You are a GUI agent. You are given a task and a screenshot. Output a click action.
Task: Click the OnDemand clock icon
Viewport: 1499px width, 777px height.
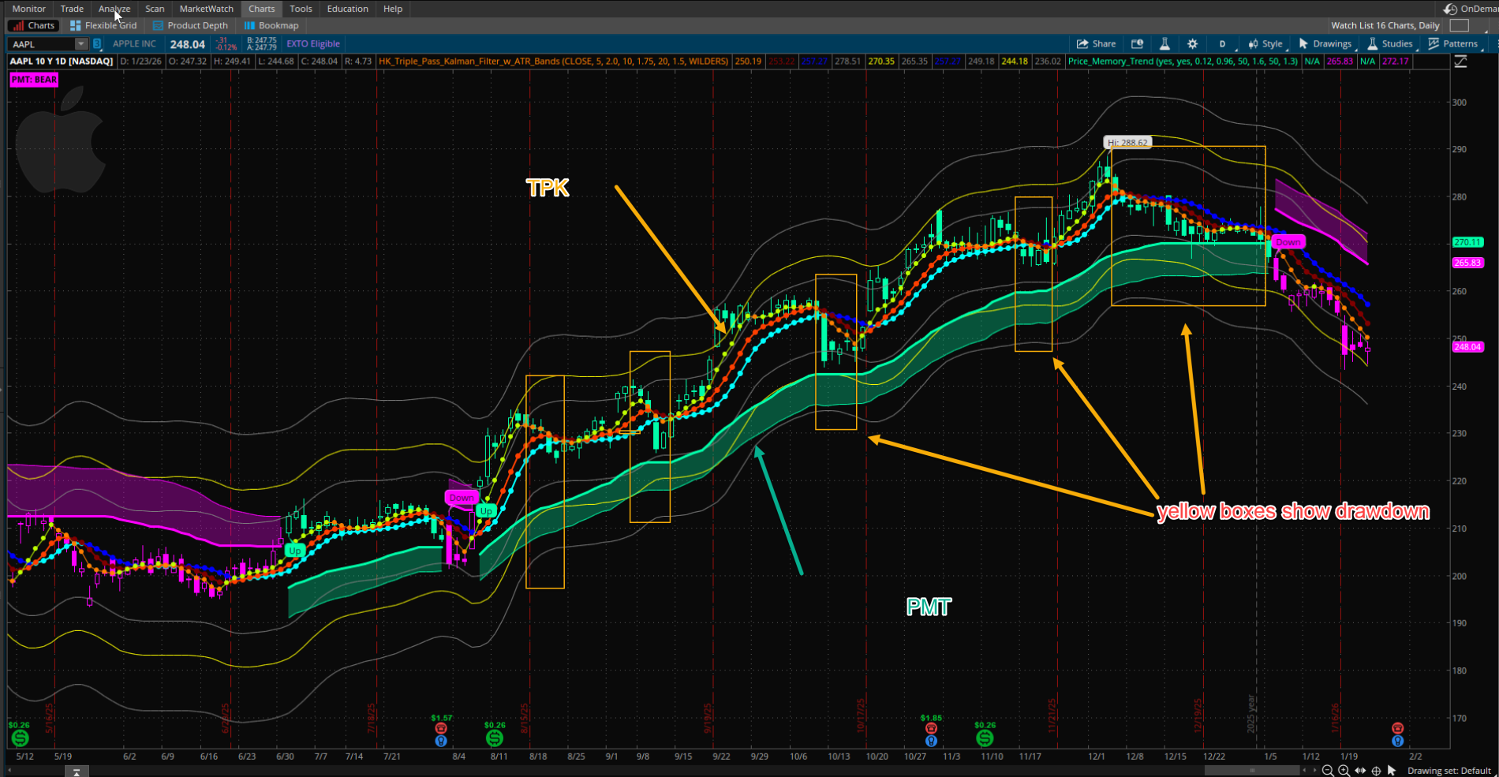1450,9
